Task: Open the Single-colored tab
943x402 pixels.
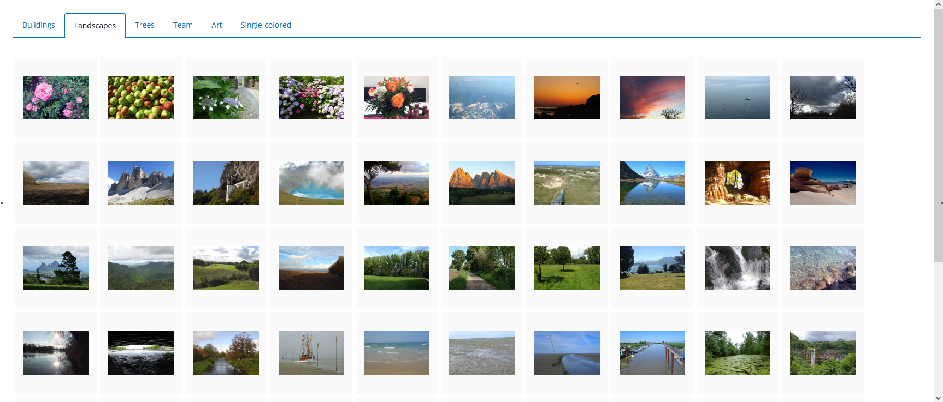Action: click(266, 25)
